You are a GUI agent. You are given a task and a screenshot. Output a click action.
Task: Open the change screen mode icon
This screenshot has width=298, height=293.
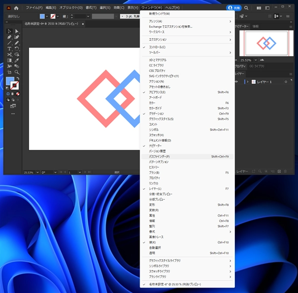point(13,106)
